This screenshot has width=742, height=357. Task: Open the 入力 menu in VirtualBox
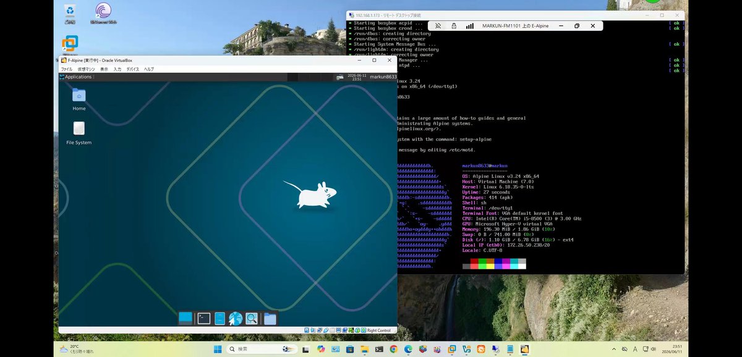[117, 69]
